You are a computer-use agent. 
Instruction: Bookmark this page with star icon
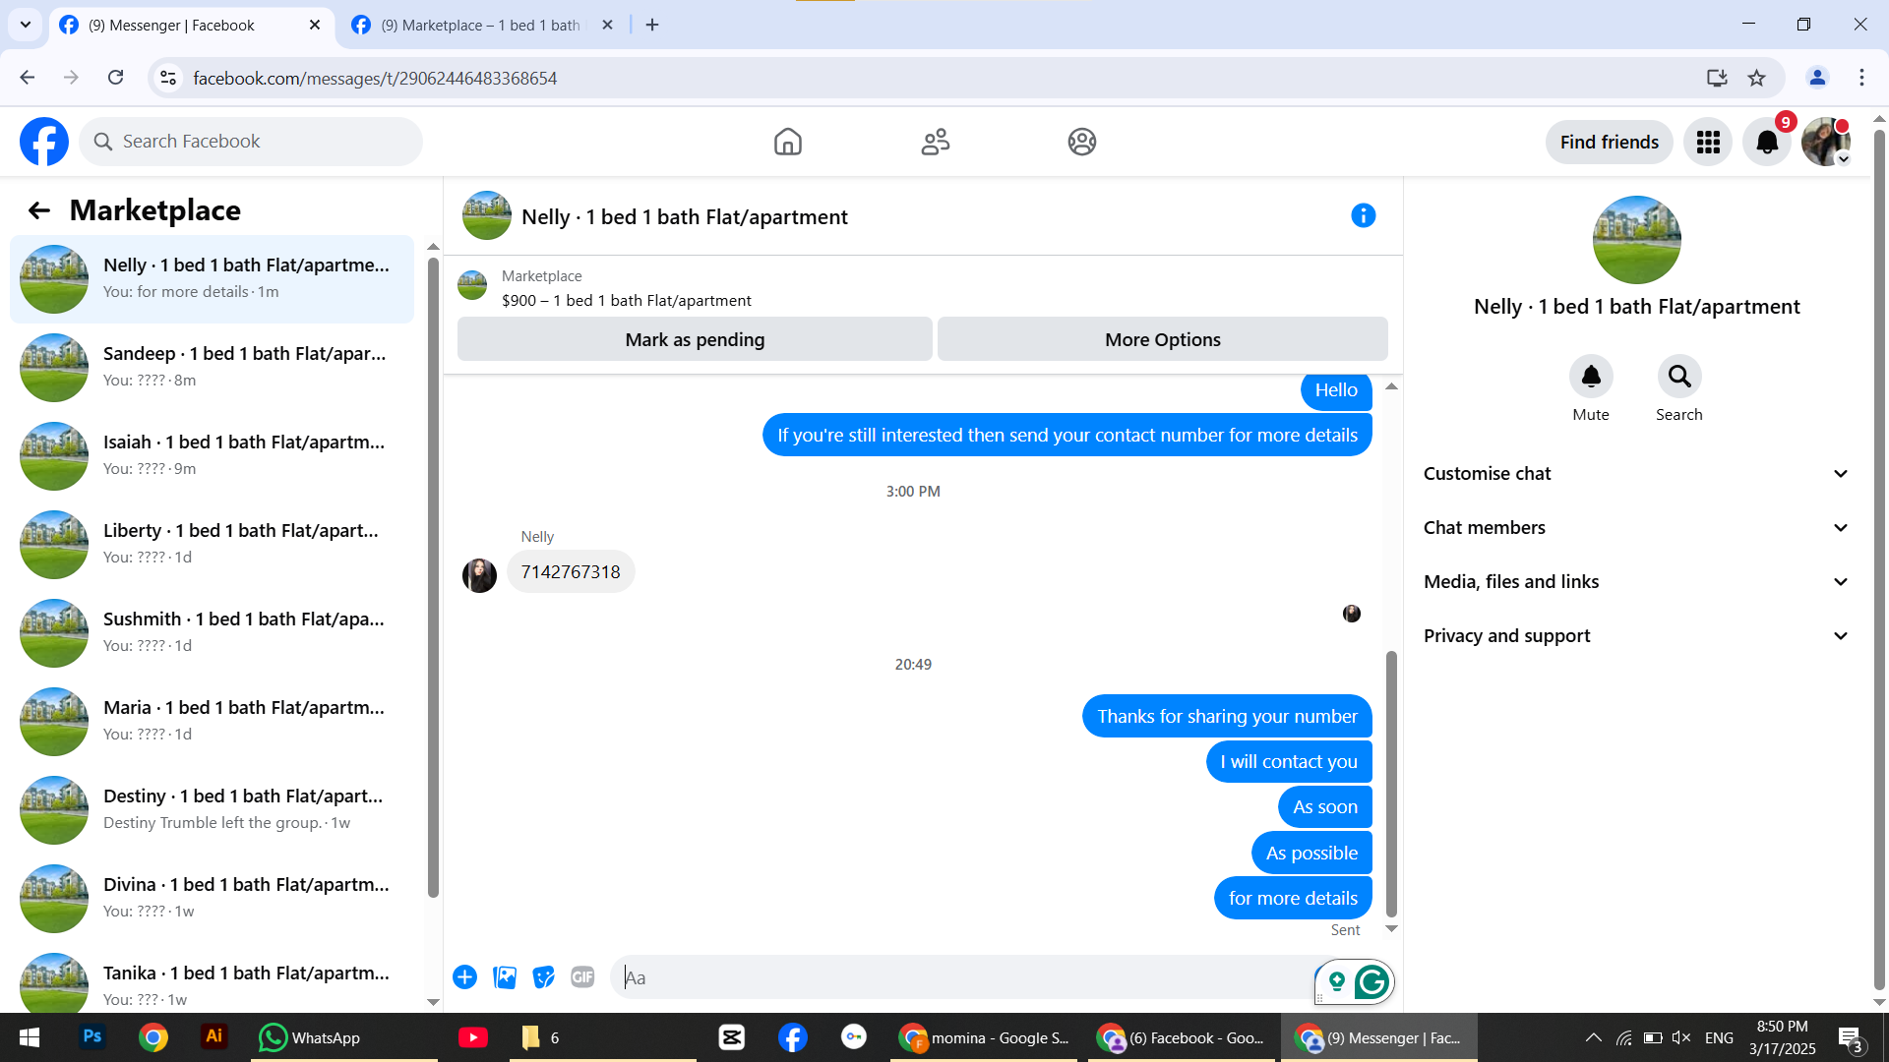(1757, 78)
